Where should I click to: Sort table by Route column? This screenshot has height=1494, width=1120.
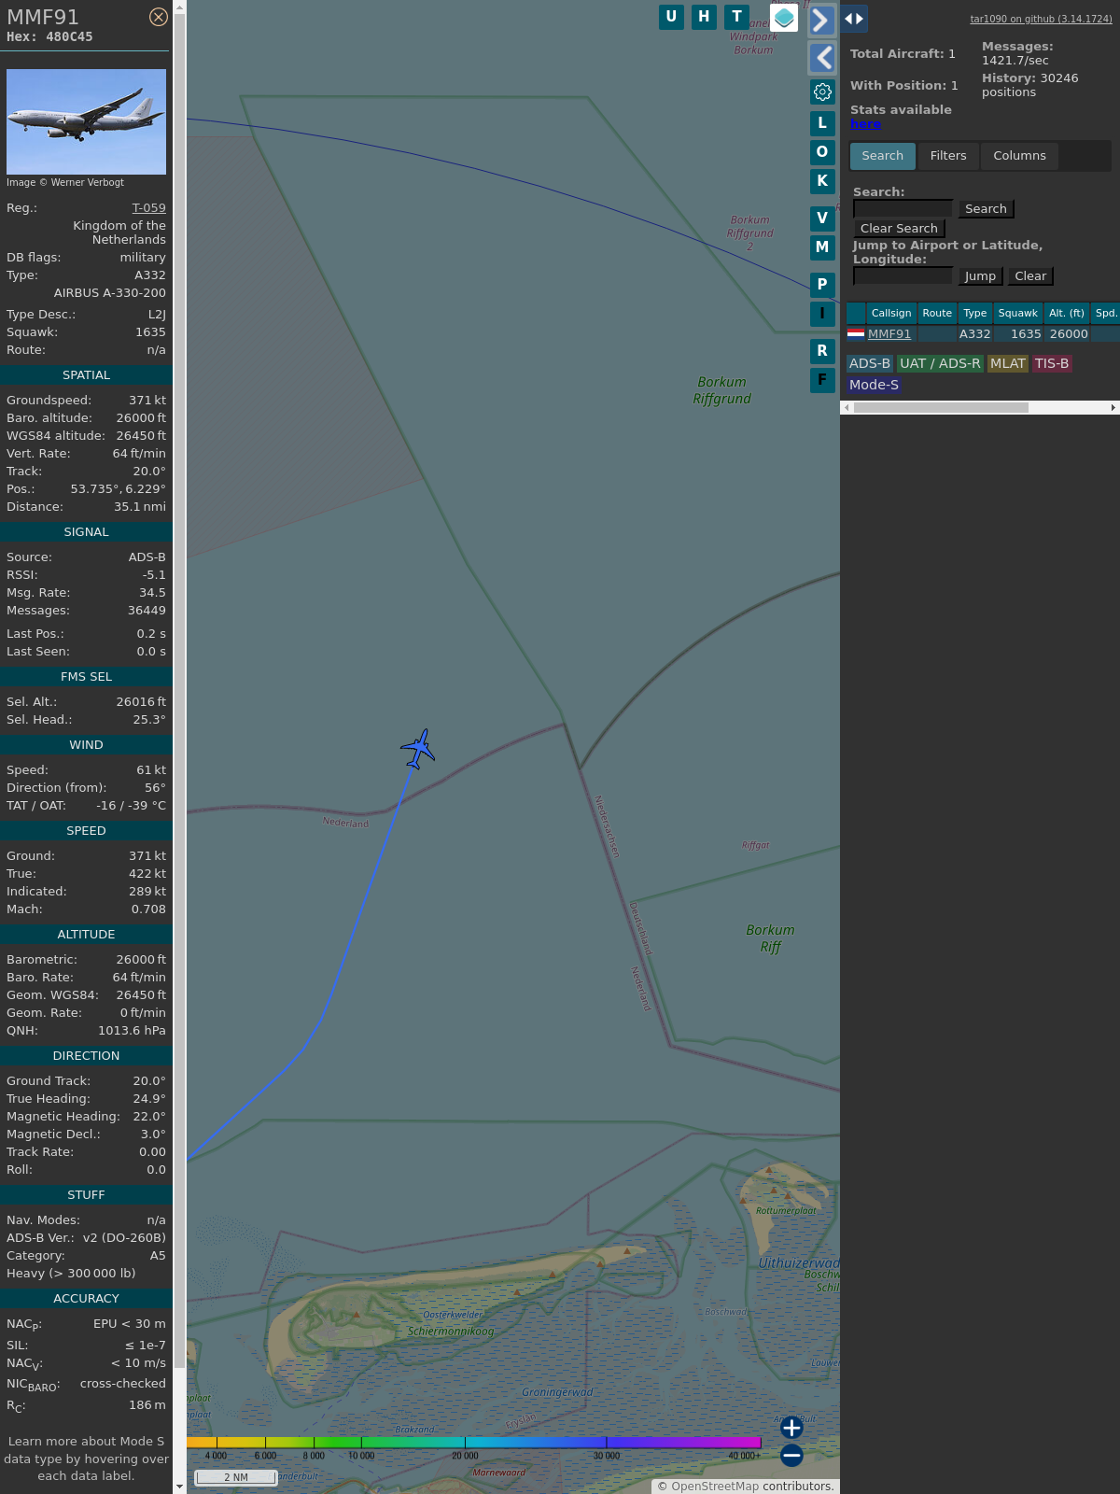pyautogui.click(x=937, y=314)
